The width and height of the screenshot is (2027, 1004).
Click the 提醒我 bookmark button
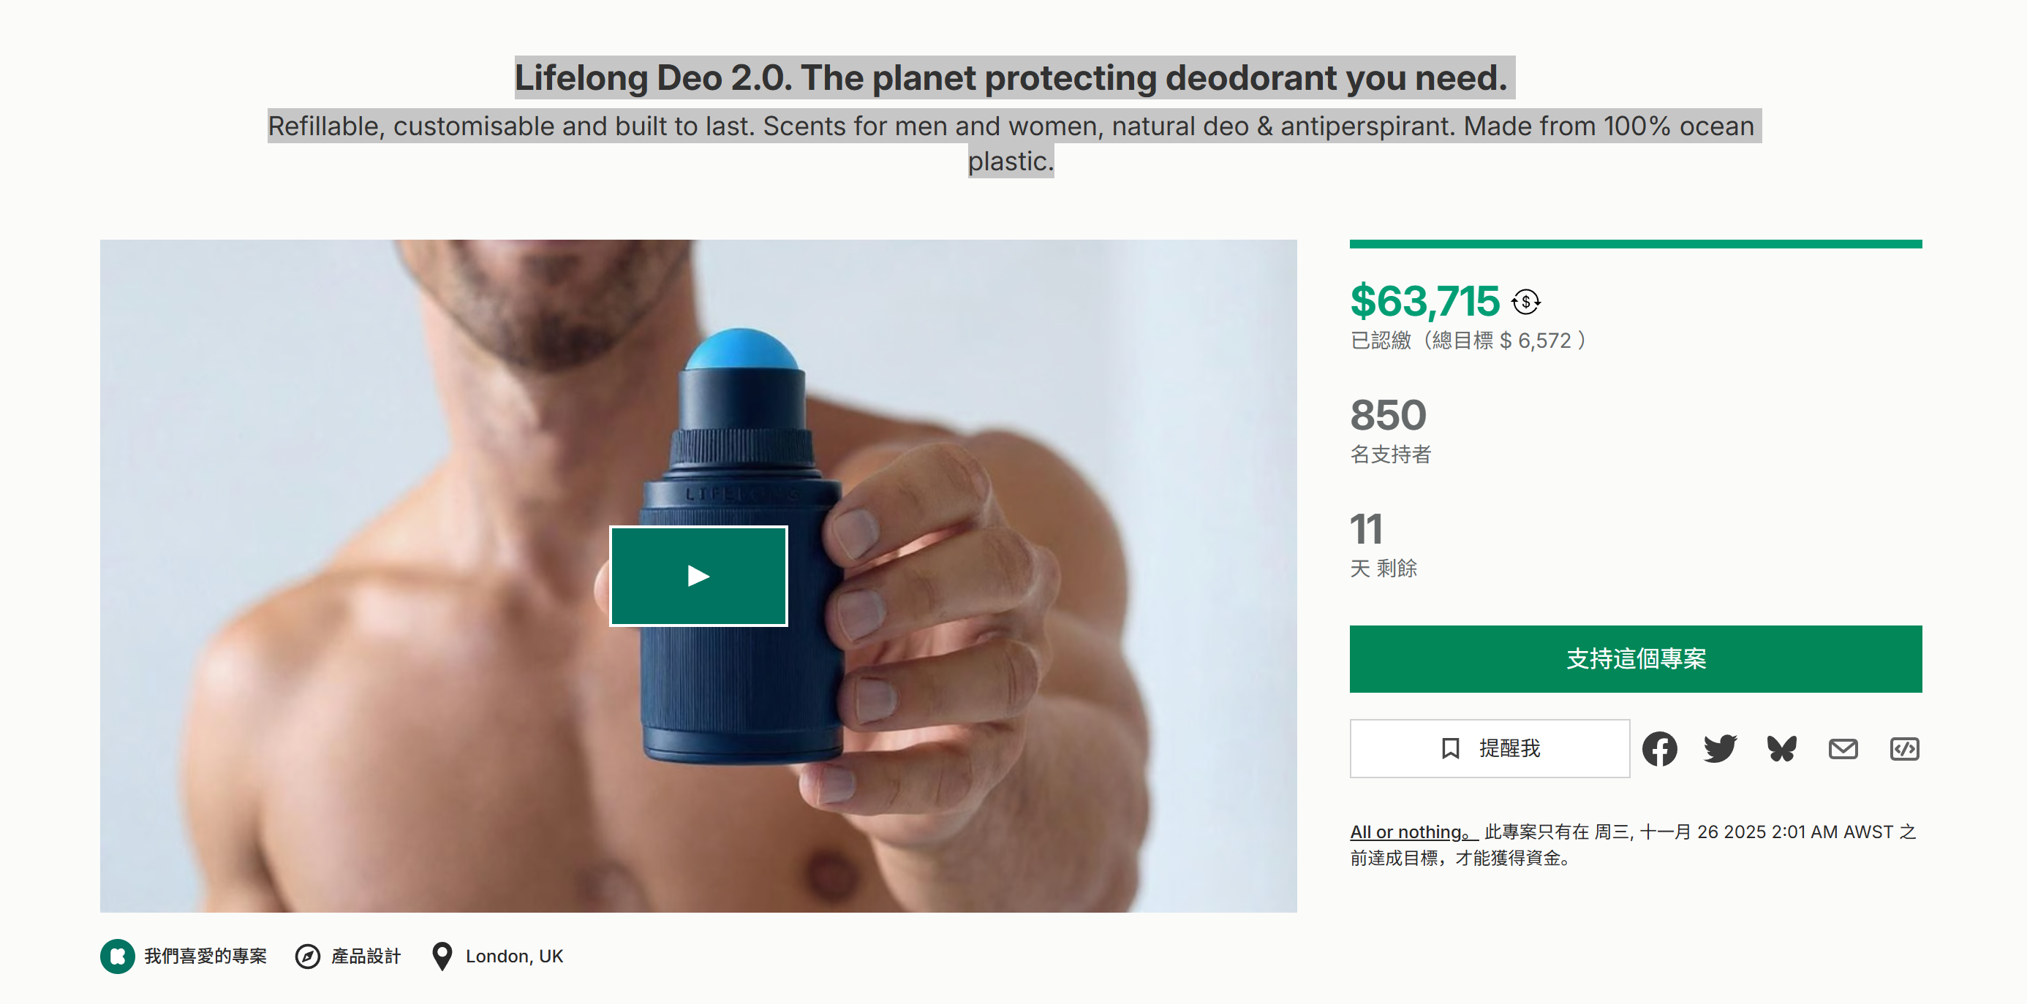[x=1490, y=748]
